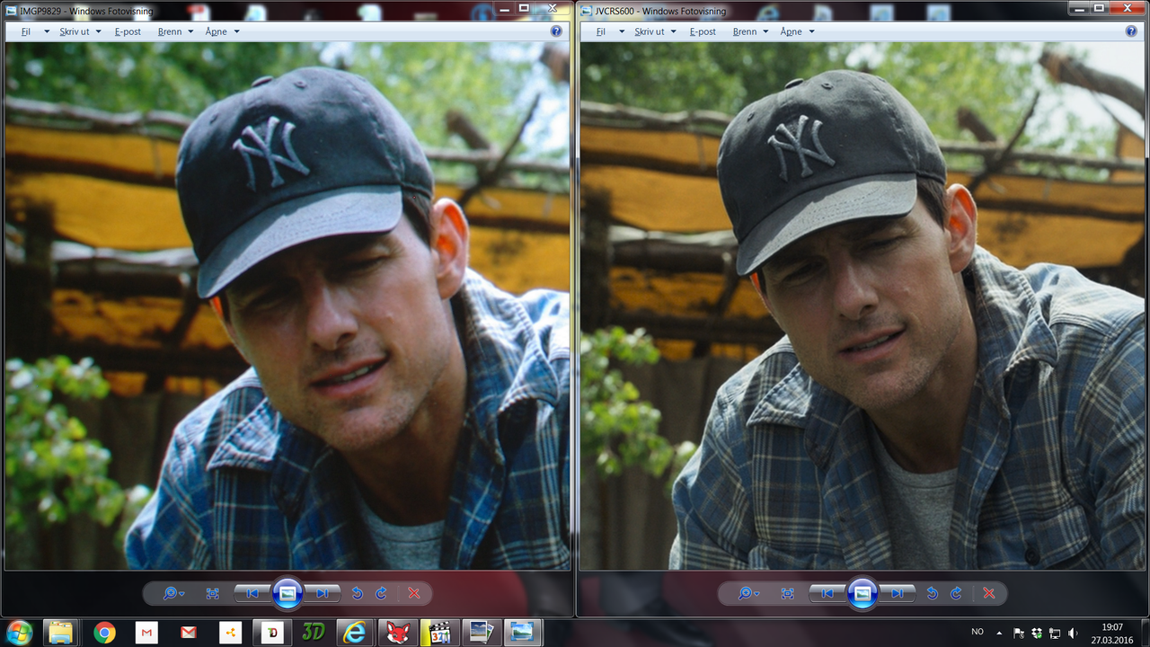This screenshot has height=647, width=1150.
Task: Open the first Gmail taskbar shortcut
Action: point(146,633)
